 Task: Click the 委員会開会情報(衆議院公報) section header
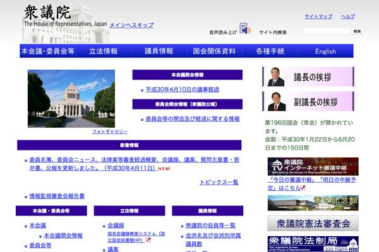[188, 104]
